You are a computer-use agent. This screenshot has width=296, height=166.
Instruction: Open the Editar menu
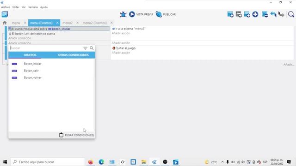16,7
